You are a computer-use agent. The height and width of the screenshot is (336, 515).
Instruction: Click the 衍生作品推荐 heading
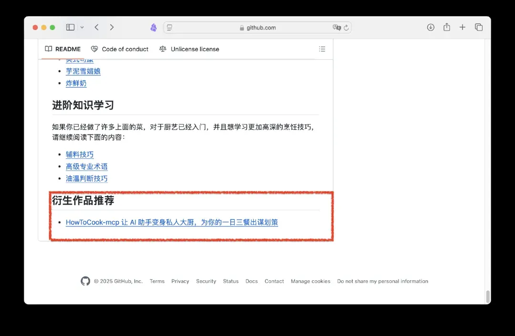(83, 200)
